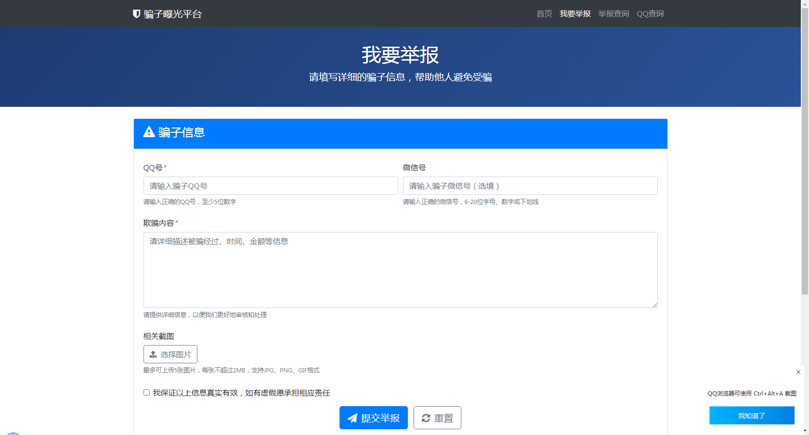Focus the 骗子微信号 input field
This screenshot has width=809, height=435.
point(530,186)
